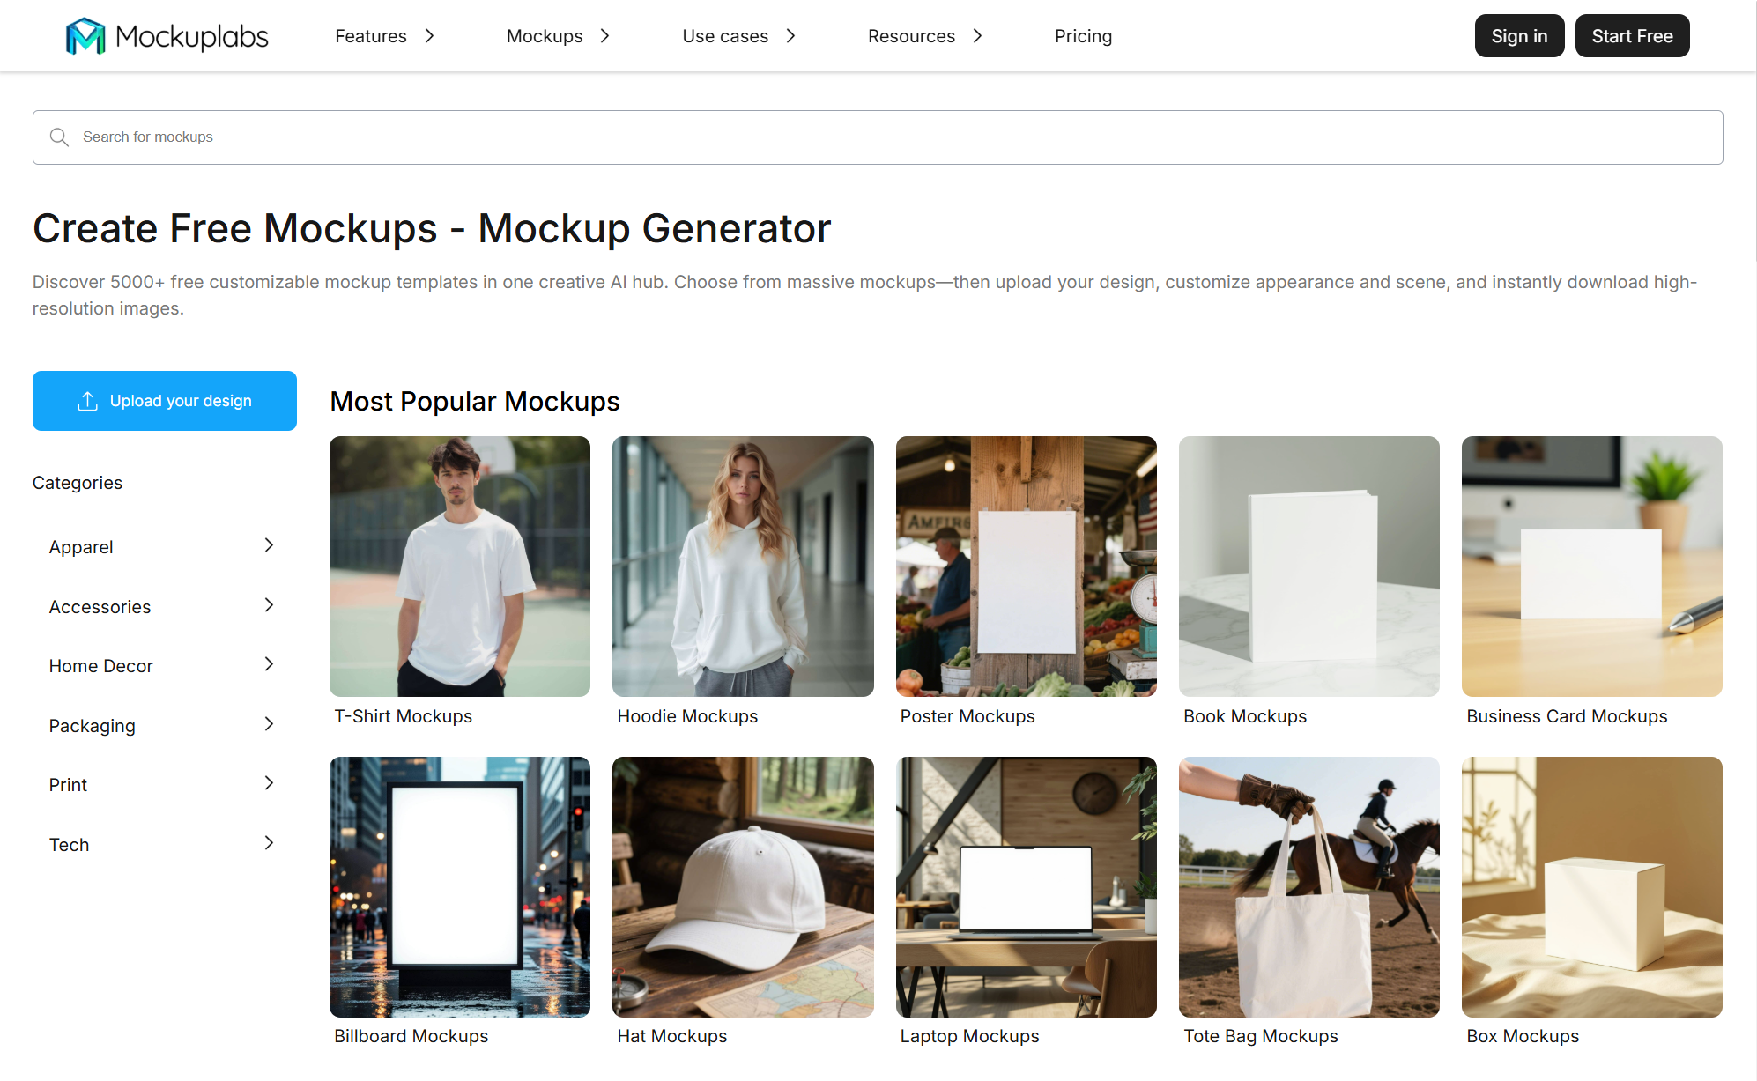Expand the Home Decor category chevron
Screen dimensions: 1757x1081
(x=269, y=664)
